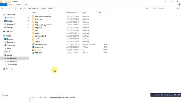Select applications.html Chrome file

coord(41,44)
